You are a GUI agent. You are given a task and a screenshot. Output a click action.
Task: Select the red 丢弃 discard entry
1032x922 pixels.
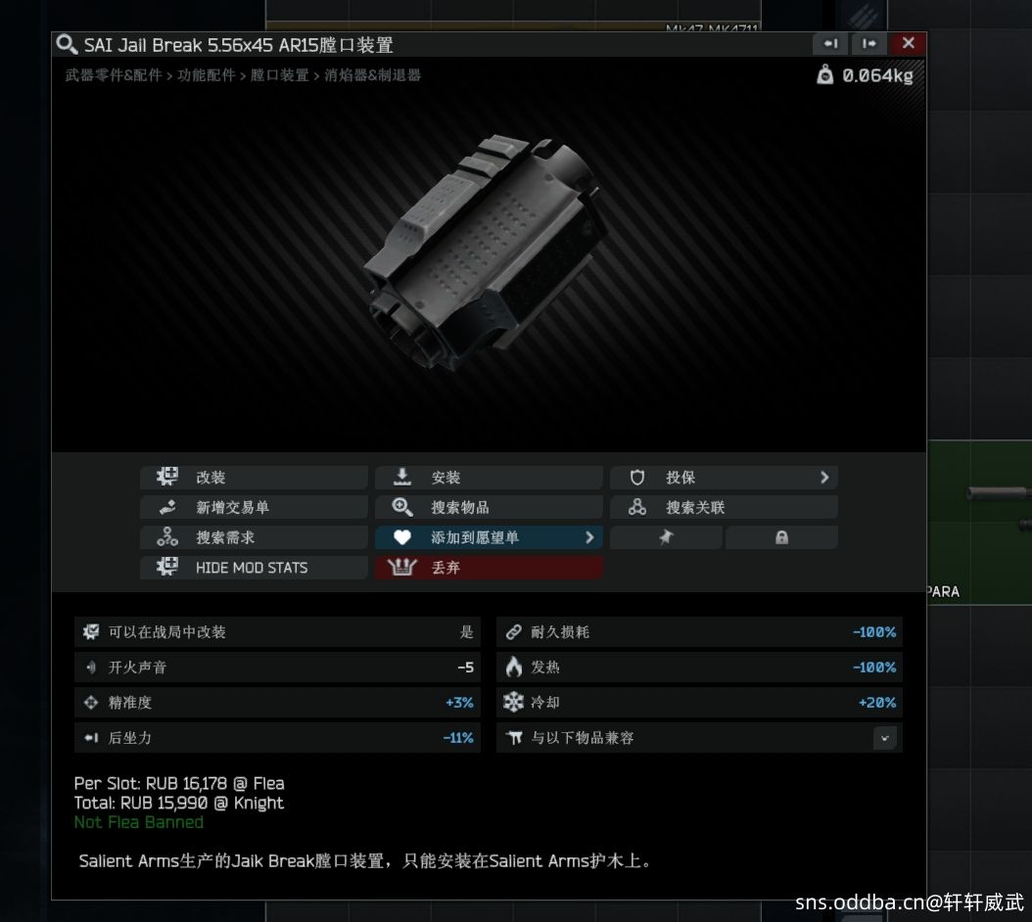pos(489,568)
